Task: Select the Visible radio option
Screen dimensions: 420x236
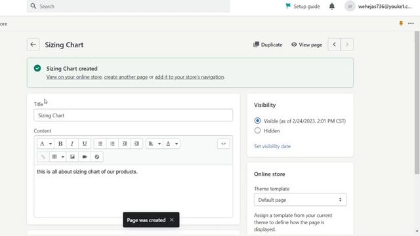Action: click(x=257, y=121)
